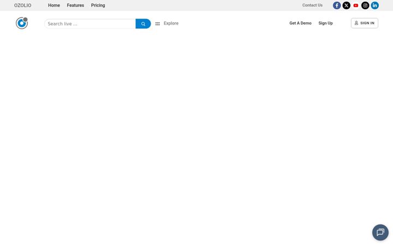Click the blue search magnifier button
The image size is (393, 245).
click(x=143, y=24)
